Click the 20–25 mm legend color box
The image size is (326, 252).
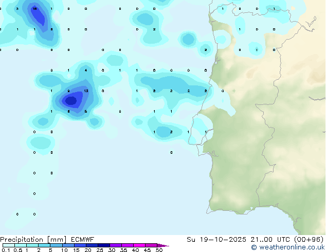coord(92,245)
